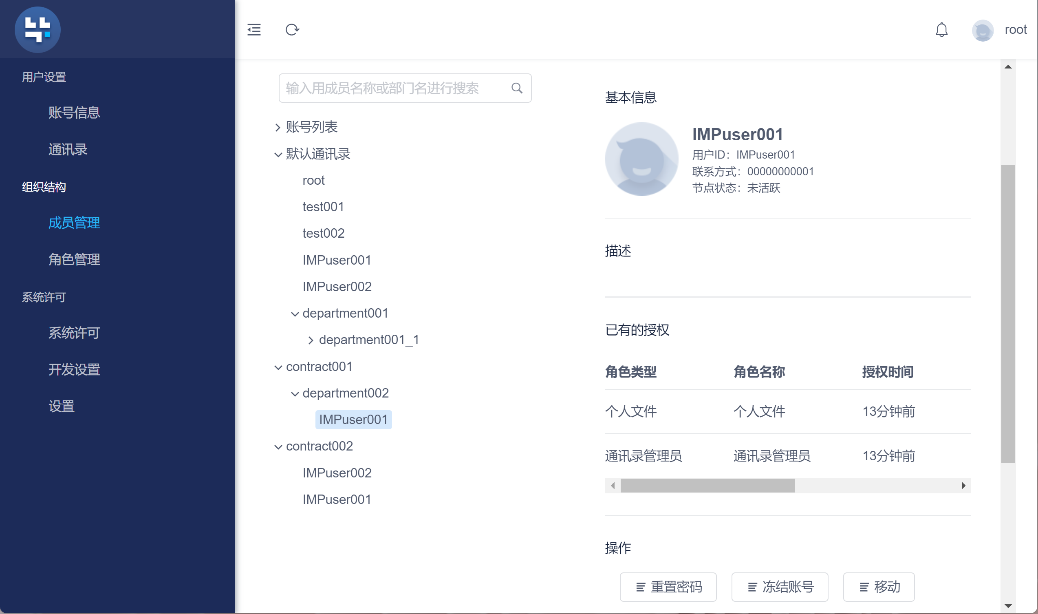Select test001 tree member
Image resolution: width=1038 pixels, height=614 pixels.
[x=323, y=207]
